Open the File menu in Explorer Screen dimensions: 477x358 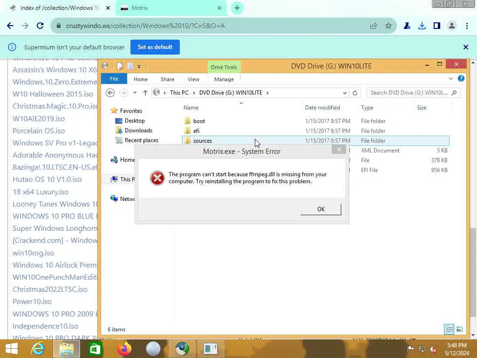tap(114, 79)
